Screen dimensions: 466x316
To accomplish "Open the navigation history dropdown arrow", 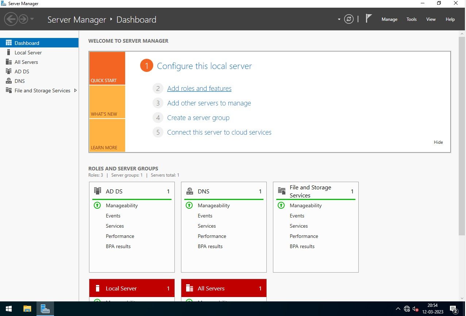I will [x=32, y=19].
